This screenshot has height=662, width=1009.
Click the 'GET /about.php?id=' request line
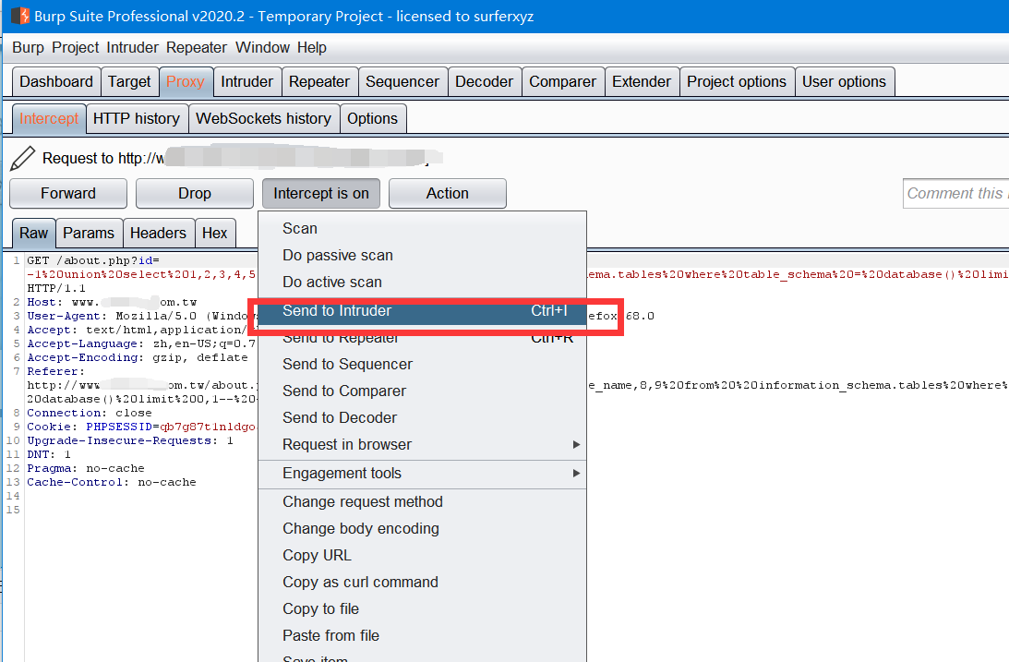coord(92,260)
